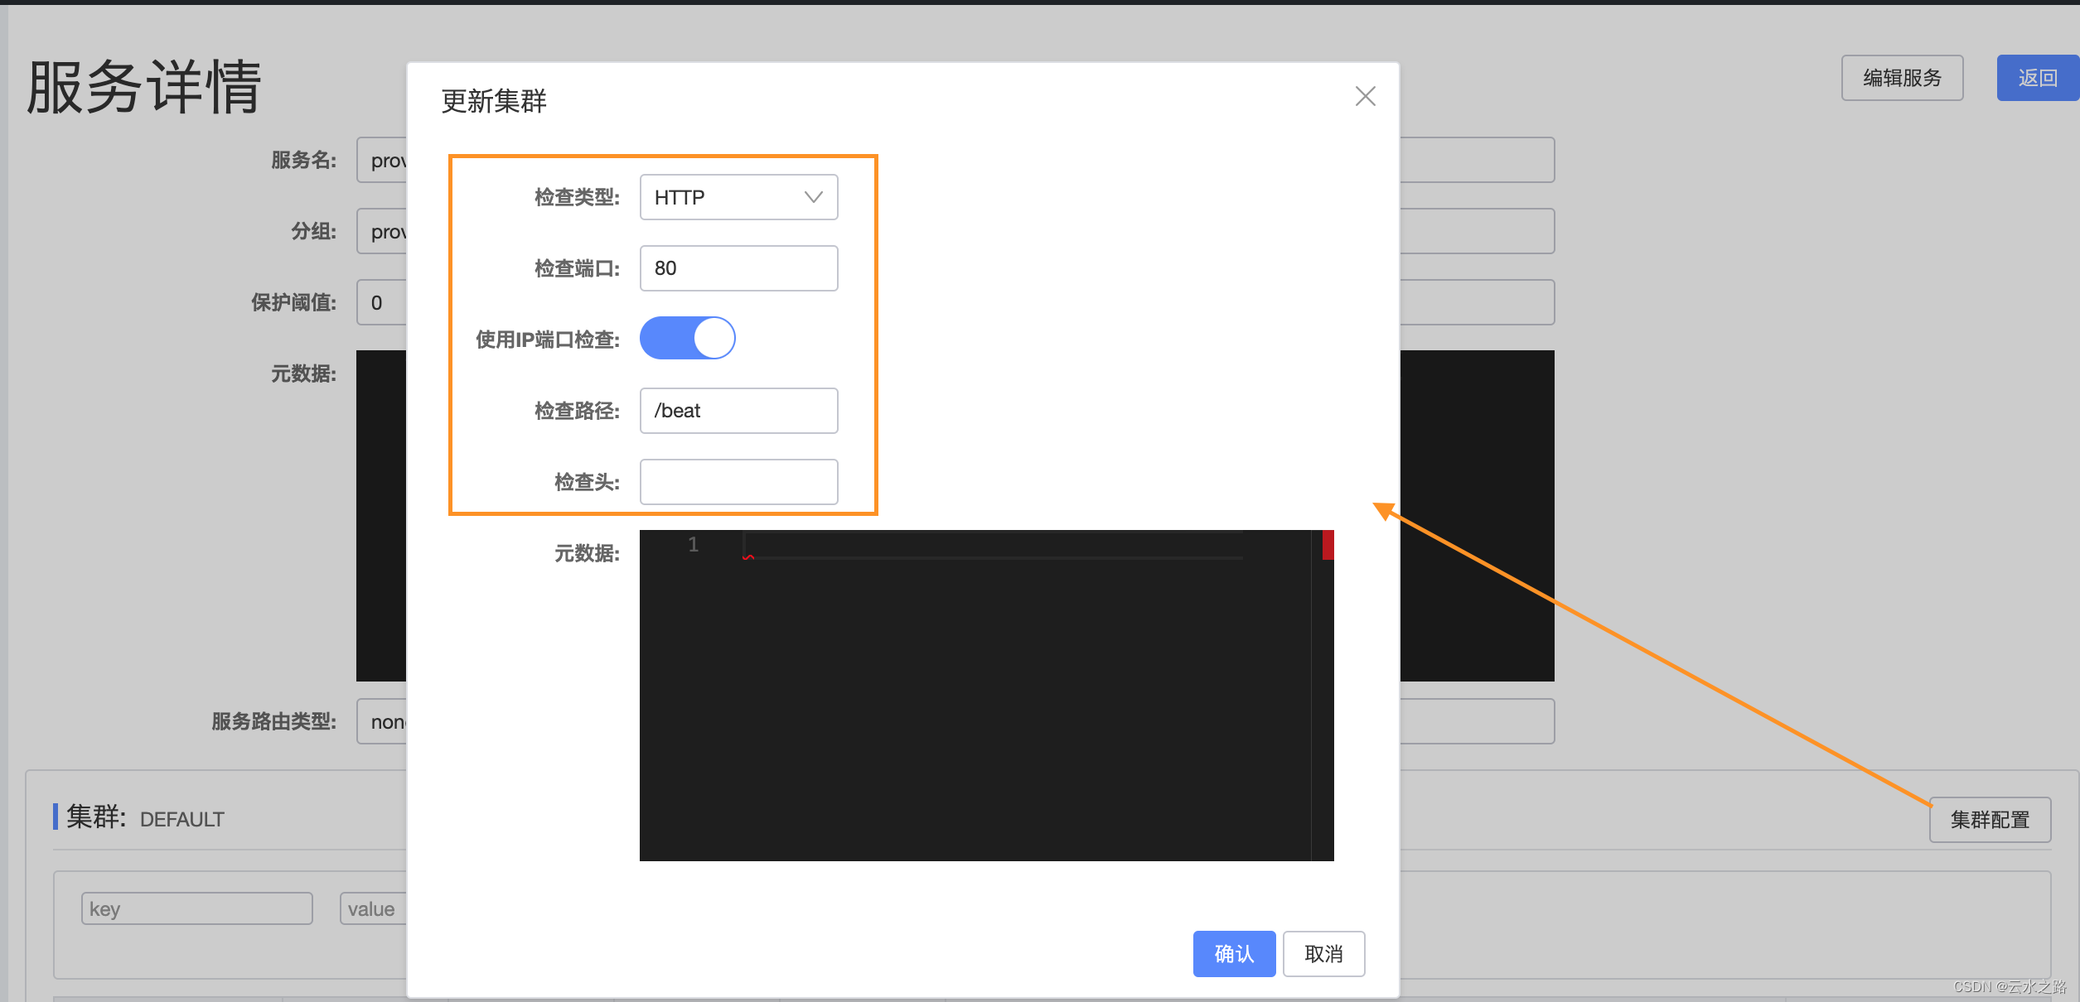Click the 保护阈值 field showing 0
This screenshot has width=2080, height=1002.
(381, 303)
